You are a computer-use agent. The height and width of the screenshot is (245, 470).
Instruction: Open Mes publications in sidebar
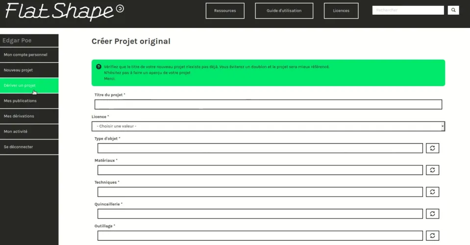[29, 101]
